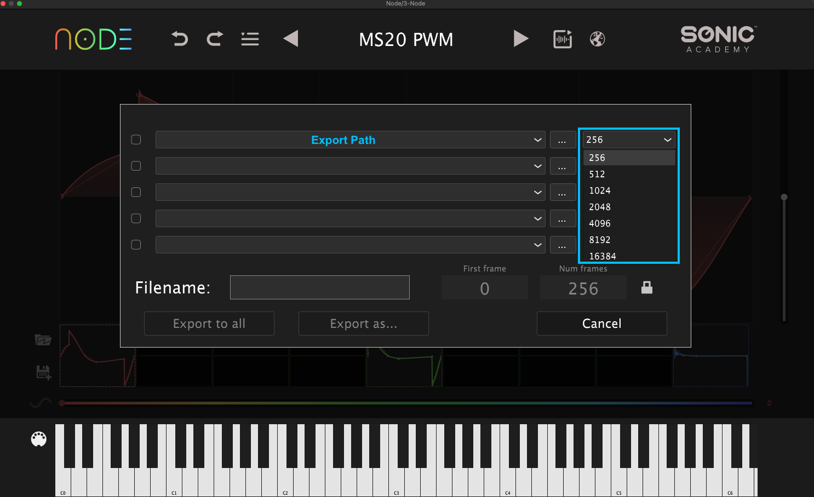The image size is (814, 497).
Task: Click the Filename text field
Action: click(319, 287)
